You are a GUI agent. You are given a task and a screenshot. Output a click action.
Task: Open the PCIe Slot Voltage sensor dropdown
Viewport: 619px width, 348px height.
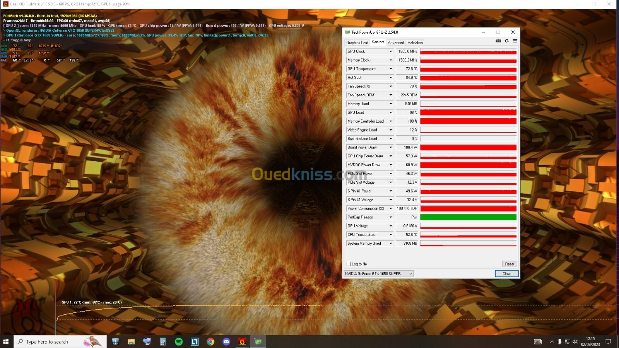(x=391, y=182)
